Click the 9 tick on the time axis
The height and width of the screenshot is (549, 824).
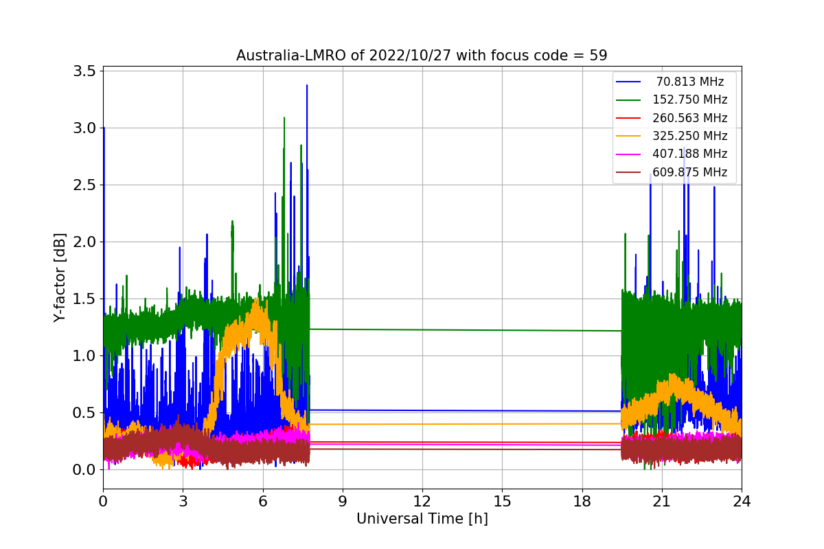click(x=343, y=502)
